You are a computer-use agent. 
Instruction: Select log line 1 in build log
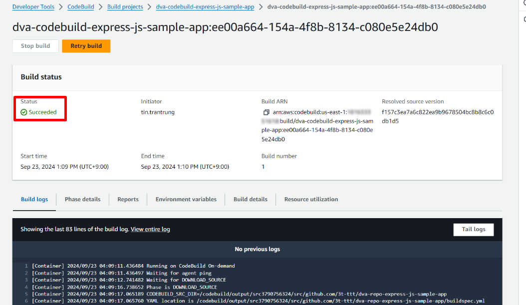pyautogui.click(x=133, y=266)
